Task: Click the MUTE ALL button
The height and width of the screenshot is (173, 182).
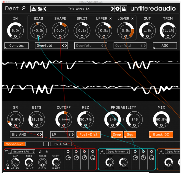Action: click(61, 144)
